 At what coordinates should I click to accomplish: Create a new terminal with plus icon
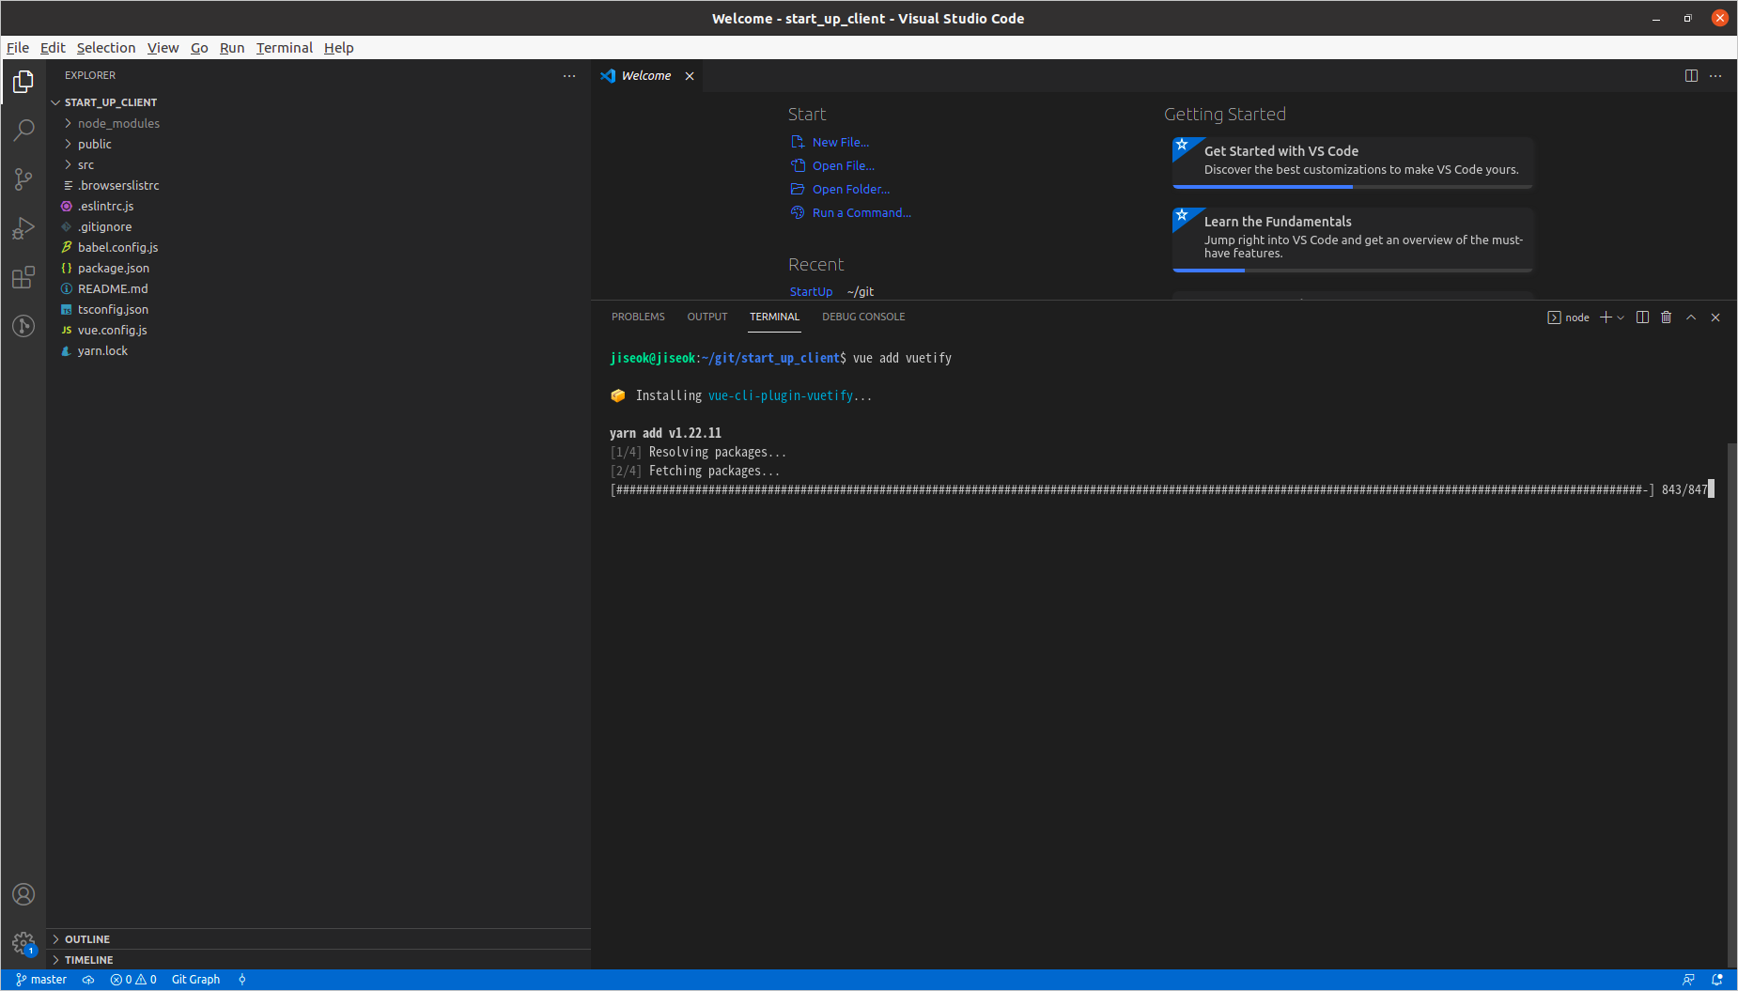pyautogui.click(x=1606, y=317)
